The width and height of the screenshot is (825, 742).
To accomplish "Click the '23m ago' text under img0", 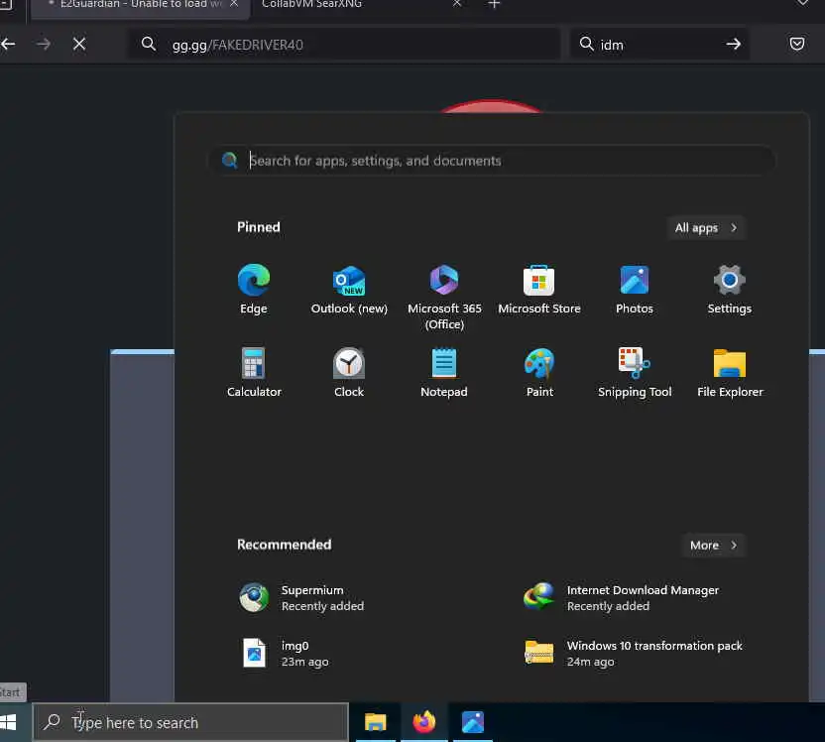I will (x=304, y=662).
